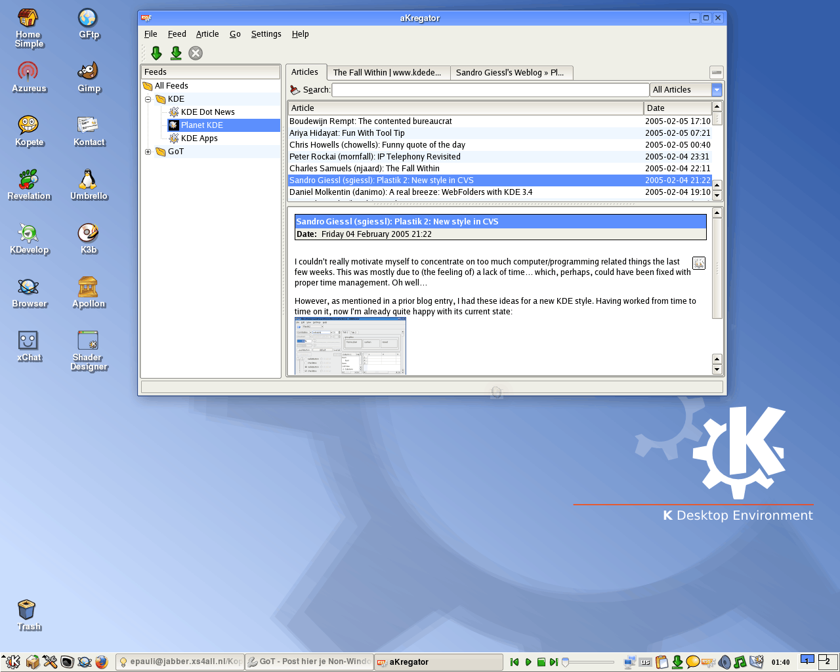840x672 pixels.
Task: Open the Revelation desktop icon
Action: [x=29, y=185]
